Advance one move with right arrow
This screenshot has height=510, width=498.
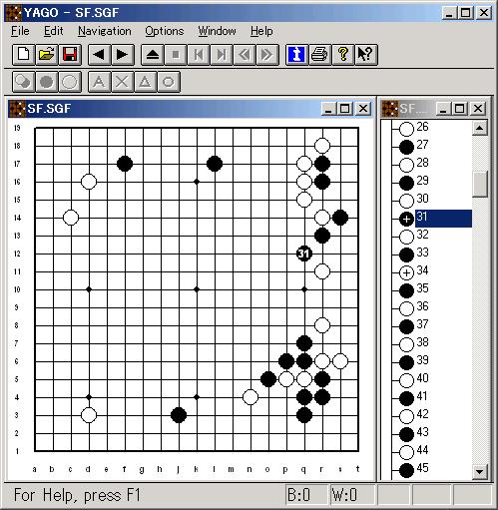(x=123, y=55)
